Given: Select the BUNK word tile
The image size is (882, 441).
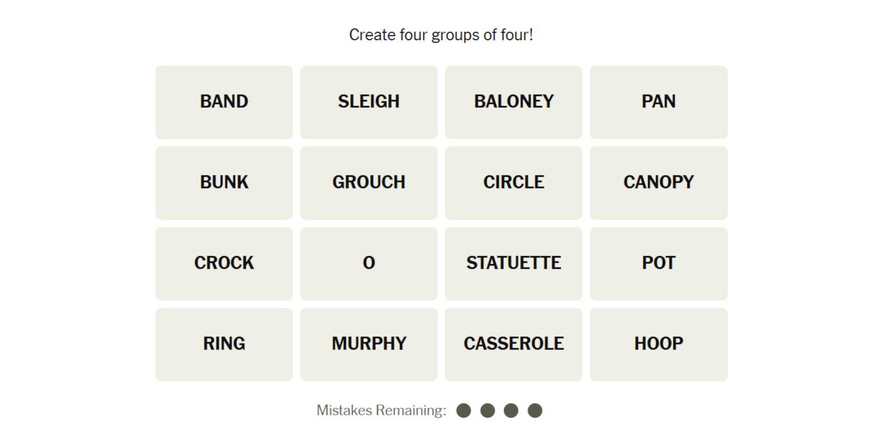Looking at the screenshot, I should click(x=224, y=183).
